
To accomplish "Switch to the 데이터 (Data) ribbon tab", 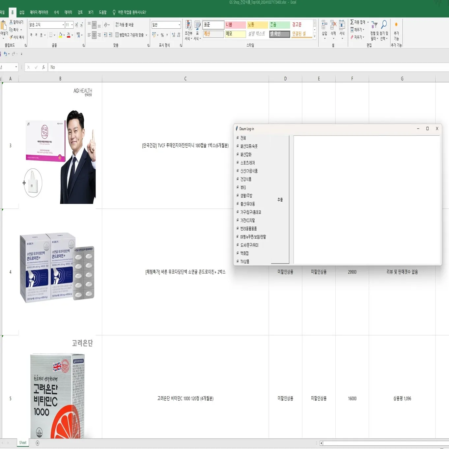I will click(68, 12).
